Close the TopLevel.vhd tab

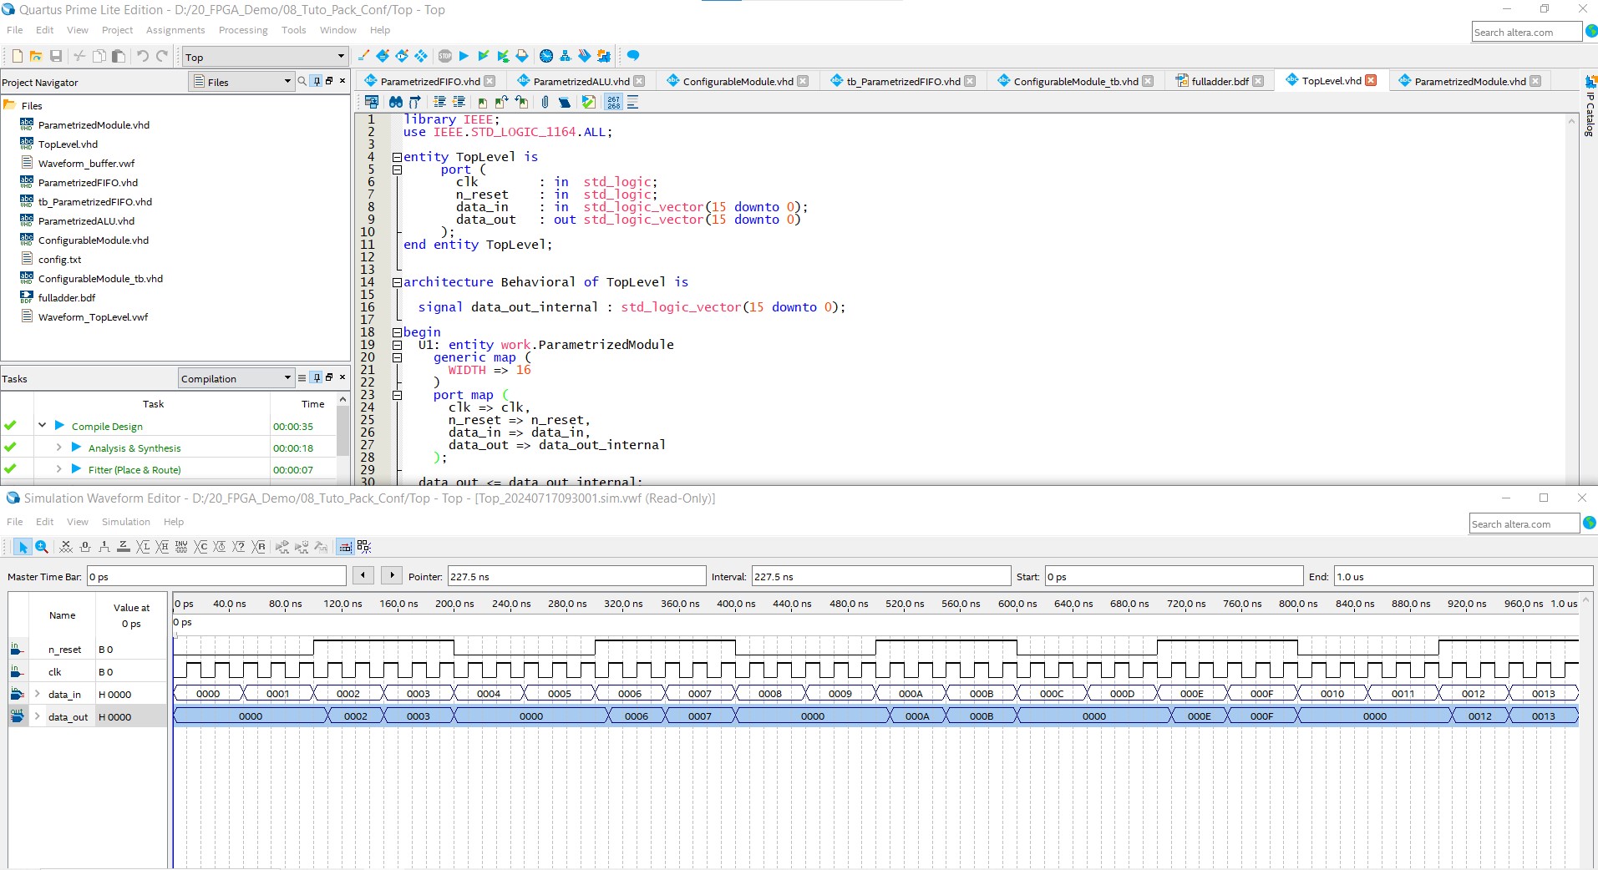point(1371,80)
